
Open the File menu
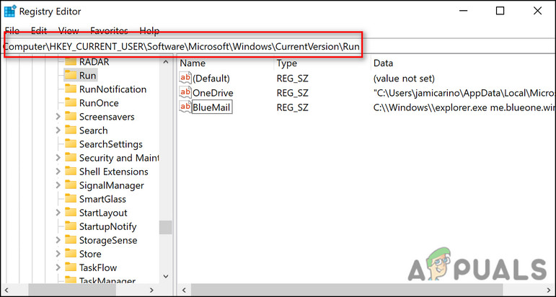coord(12,30)
